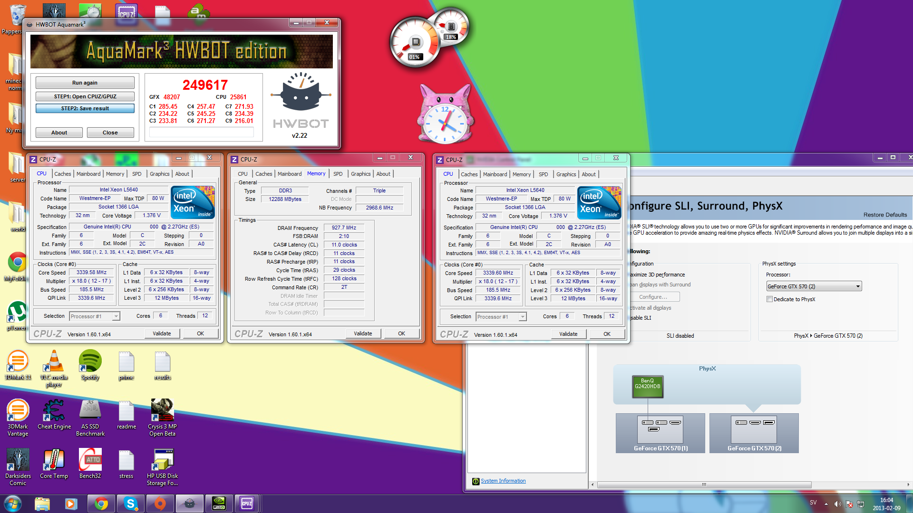Open Skype from the taskbar
Image resolution: width=913 pixels, height=513 pixels.
[x=130, y=503]
